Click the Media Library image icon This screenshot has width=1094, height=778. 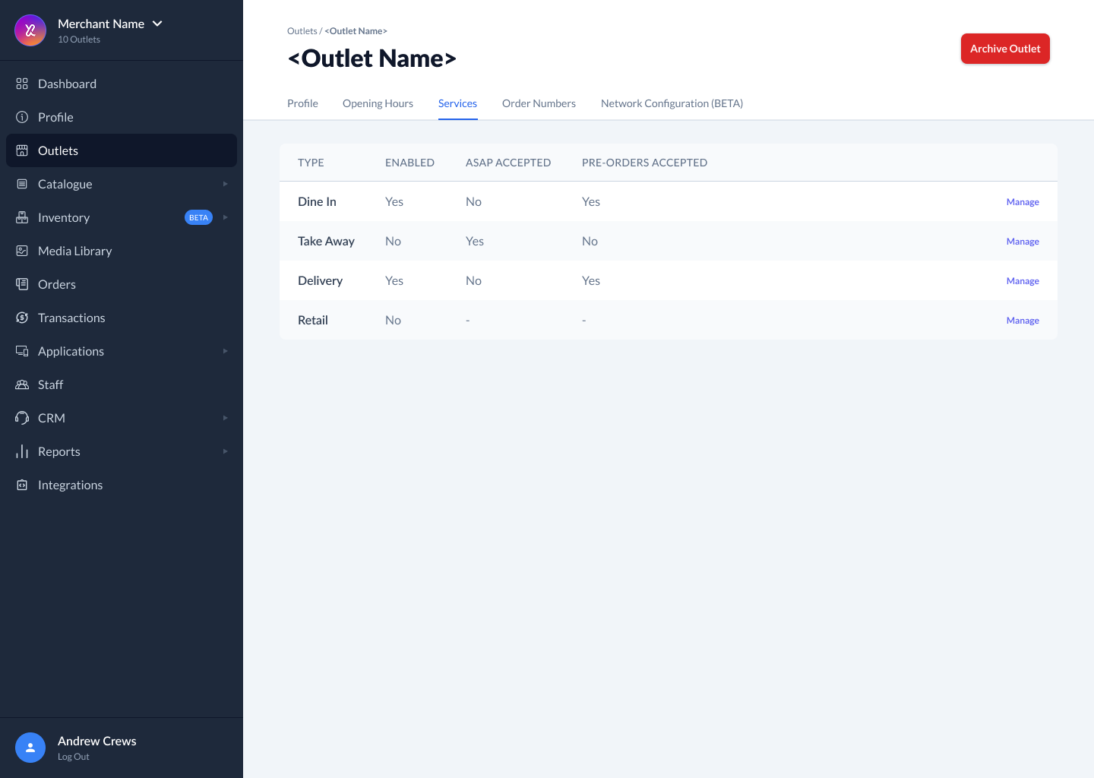click(22, 251)
